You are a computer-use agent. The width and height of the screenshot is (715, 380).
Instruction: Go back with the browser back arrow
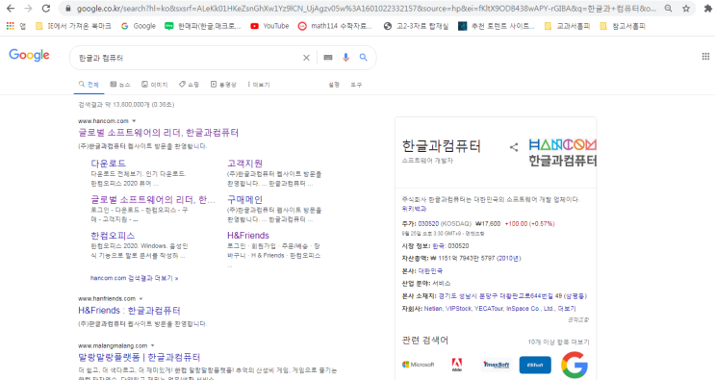[10, 9]
